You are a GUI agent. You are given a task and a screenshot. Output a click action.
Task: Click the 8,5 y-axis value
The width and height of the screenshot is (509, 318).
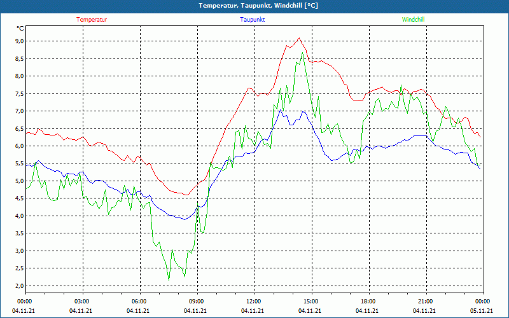coord(20,59)
